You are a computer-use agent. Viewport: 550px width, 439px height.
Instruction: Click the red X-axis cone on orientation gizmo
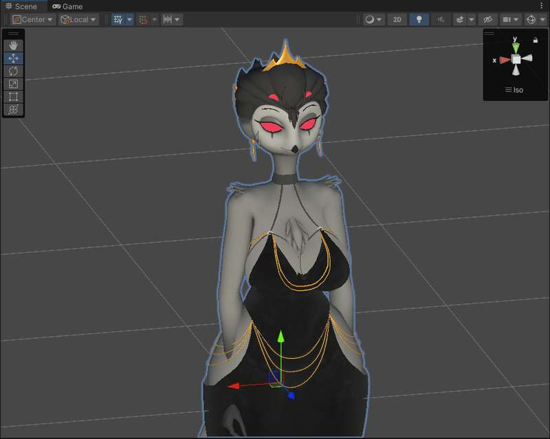(505, 60)
